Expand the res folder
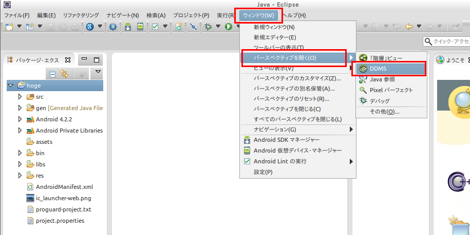This screenshot has height=235, width=470. (x=20, y=175)
